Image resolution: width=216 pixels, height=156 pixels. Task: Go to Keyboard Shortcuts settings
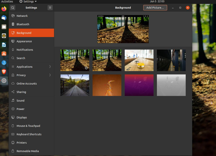click(29, 134)
